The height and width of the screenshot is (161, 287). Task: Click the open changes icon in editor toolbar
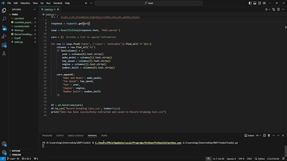coord(273,10)
